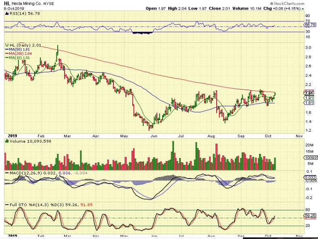Click the MA(10) 1.91 legend text

(x=19, y=58)
